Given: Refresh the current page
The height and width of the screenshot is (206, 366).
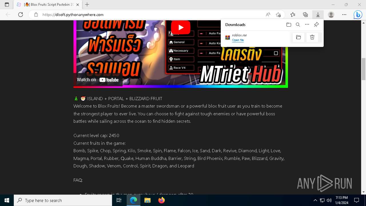Looking at the screenshot, I should pyautogui.click(x=21, y=15).
